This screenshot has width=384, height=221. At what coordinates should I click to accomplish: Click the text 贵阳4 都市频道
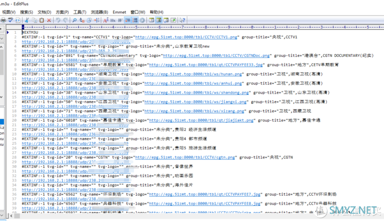coord(191,139)
